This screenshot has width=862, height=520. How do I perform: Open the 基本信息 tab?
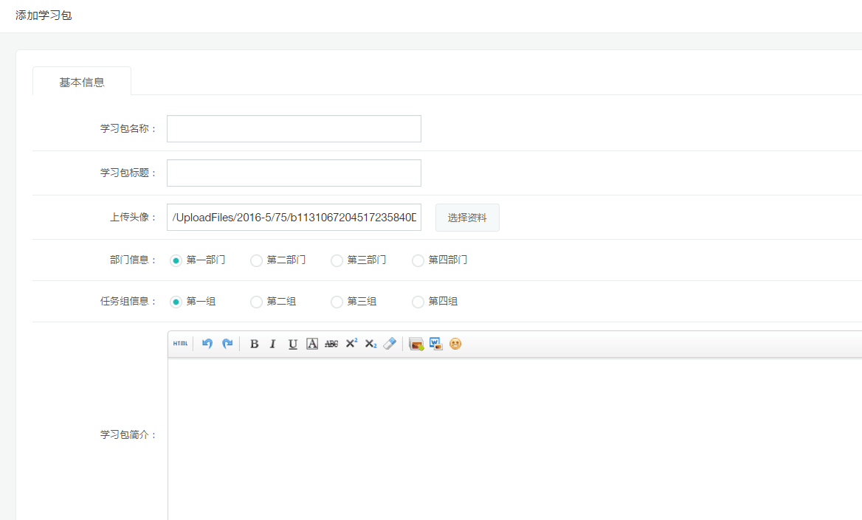pyautogui.click(x=82, y=82)
